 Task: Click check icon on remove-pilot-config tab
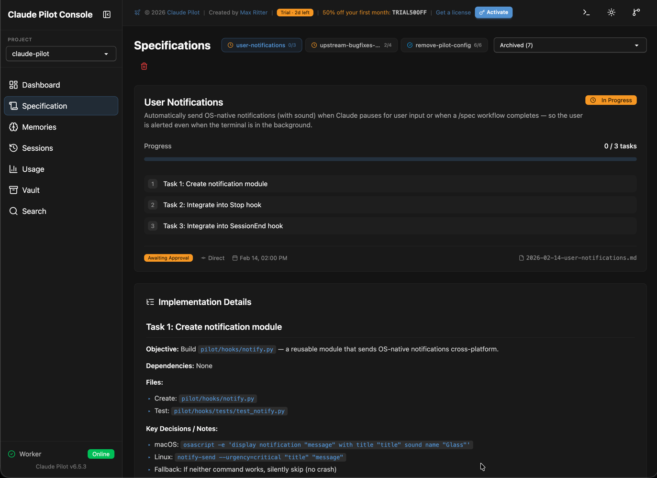click(410, 45)
